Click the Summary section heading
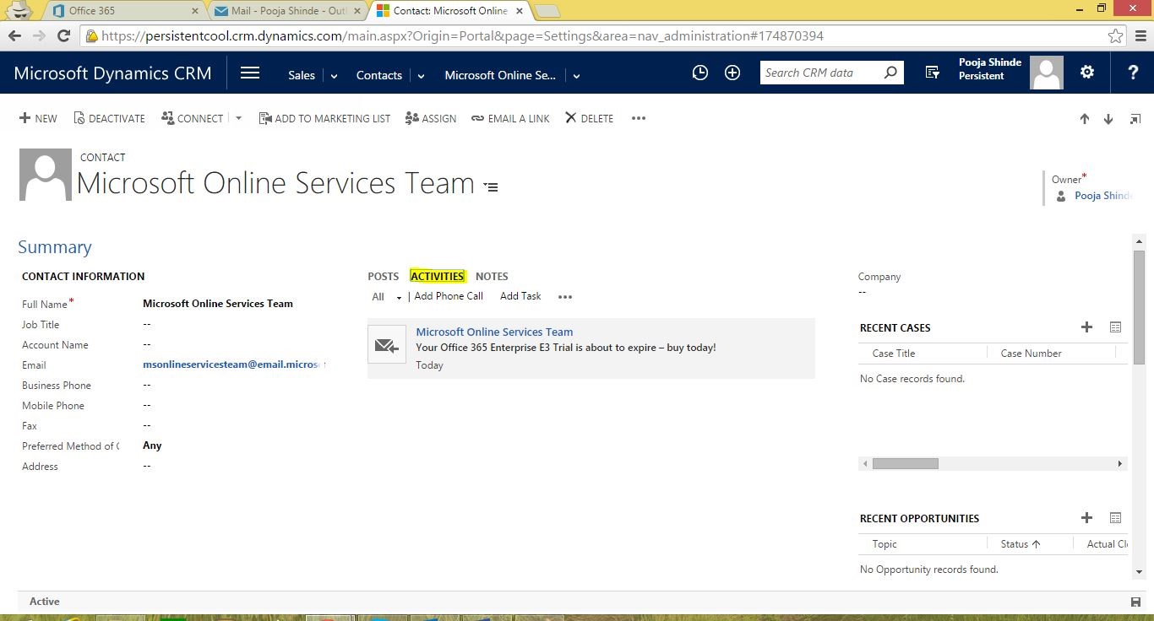This screenshot has height=621, width=1154. [x=55, y=247]
